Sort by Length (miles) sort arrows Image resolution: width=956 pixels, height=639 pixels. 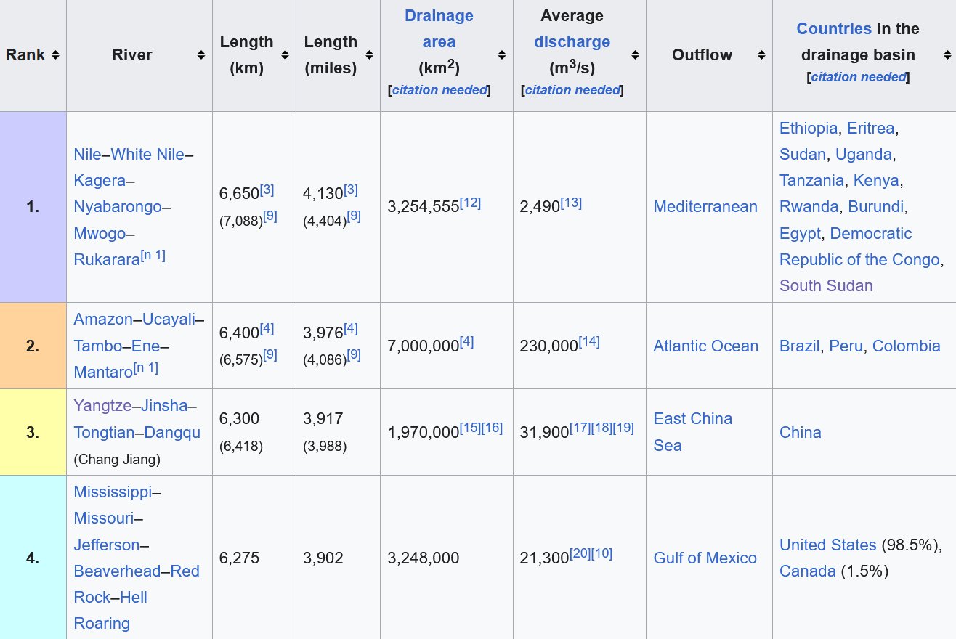coord(369,55)
